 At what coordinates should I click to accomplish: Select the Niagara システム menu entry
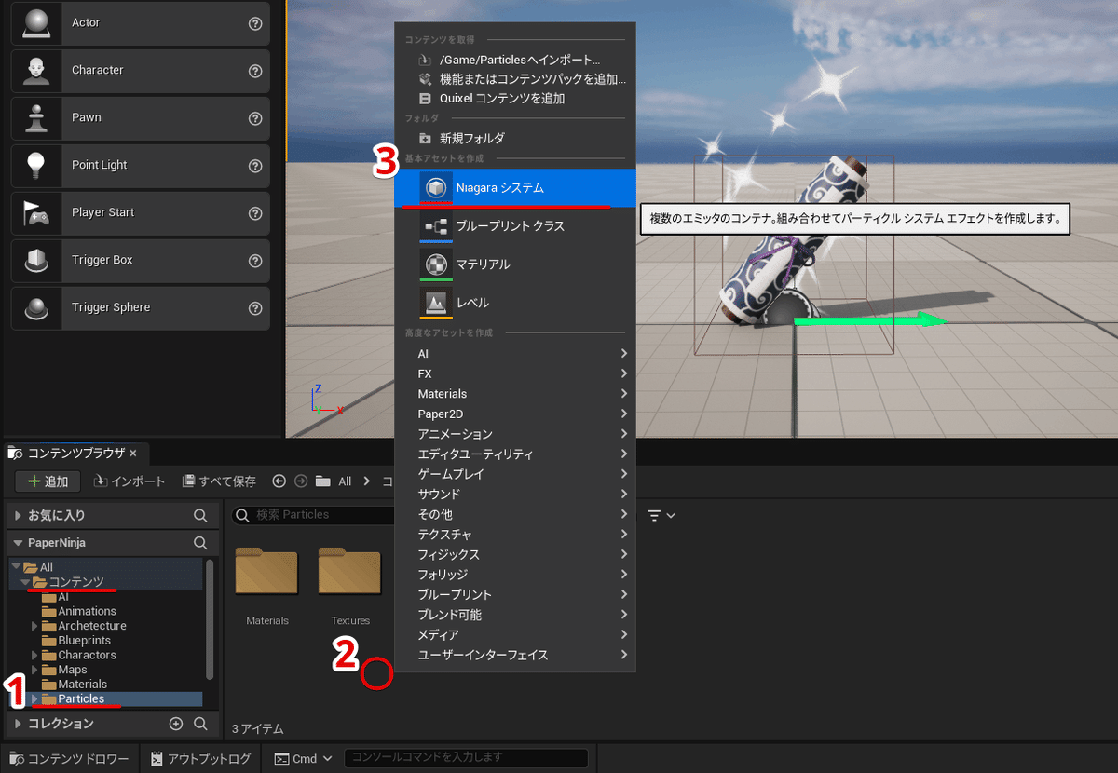[x=515, y=187]
